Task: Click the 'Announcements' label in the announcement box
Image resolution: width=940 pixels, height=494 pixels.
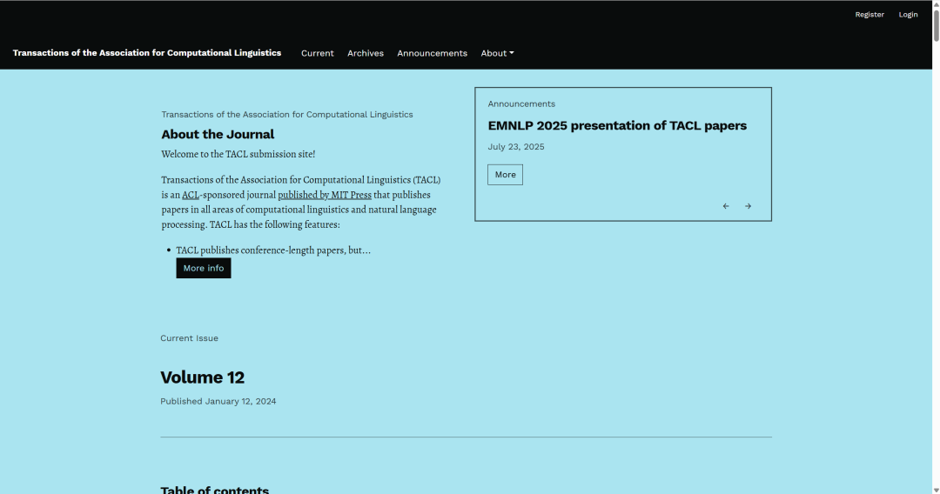Action: tap(521, 103)
